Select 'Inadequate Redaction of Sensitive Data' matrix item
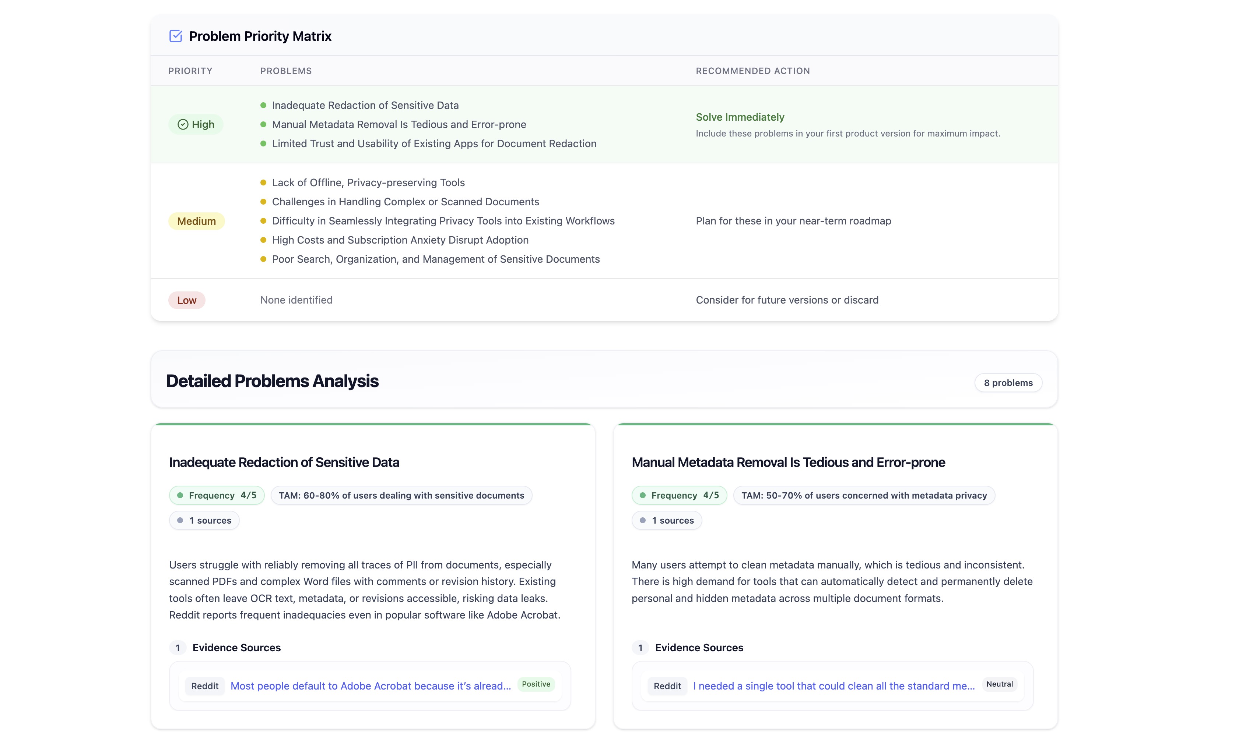The height and width of the screenshot is (744, 1239). 365,105
